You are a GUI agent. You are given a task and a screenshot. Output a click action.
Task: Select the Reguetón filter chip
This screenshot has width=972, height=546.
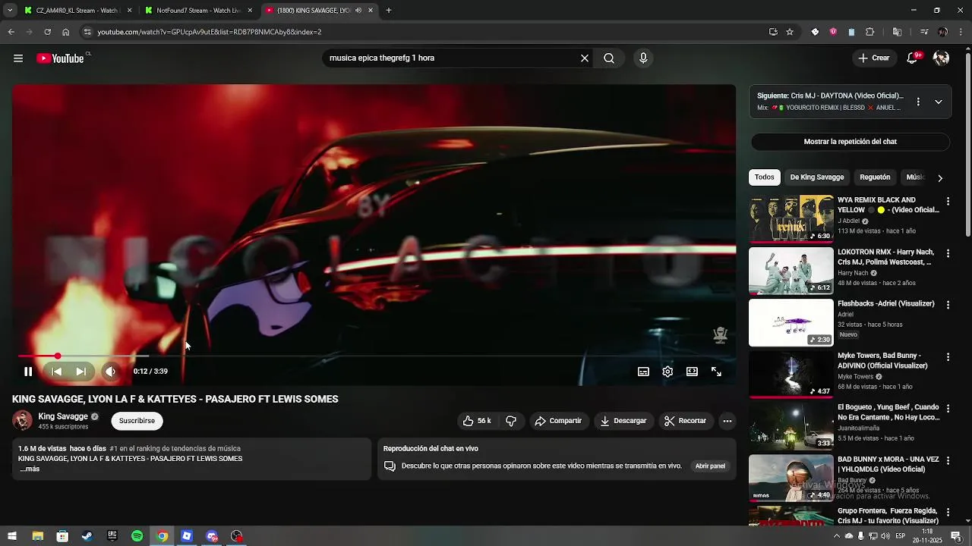[x=875, y=177]
